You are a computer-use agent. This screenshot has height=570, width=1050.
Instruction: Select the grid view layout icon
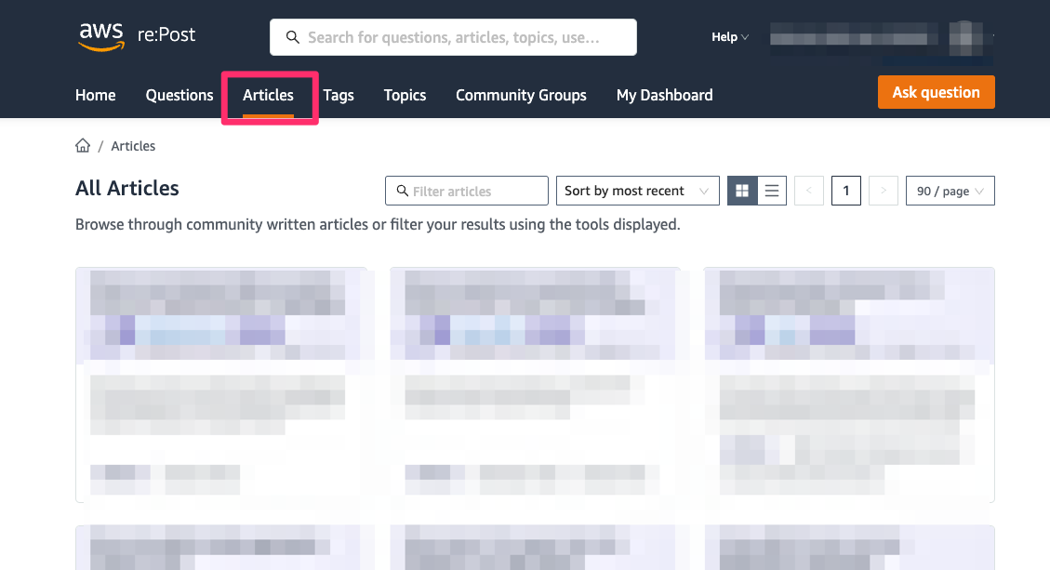(x=741, y=190)
